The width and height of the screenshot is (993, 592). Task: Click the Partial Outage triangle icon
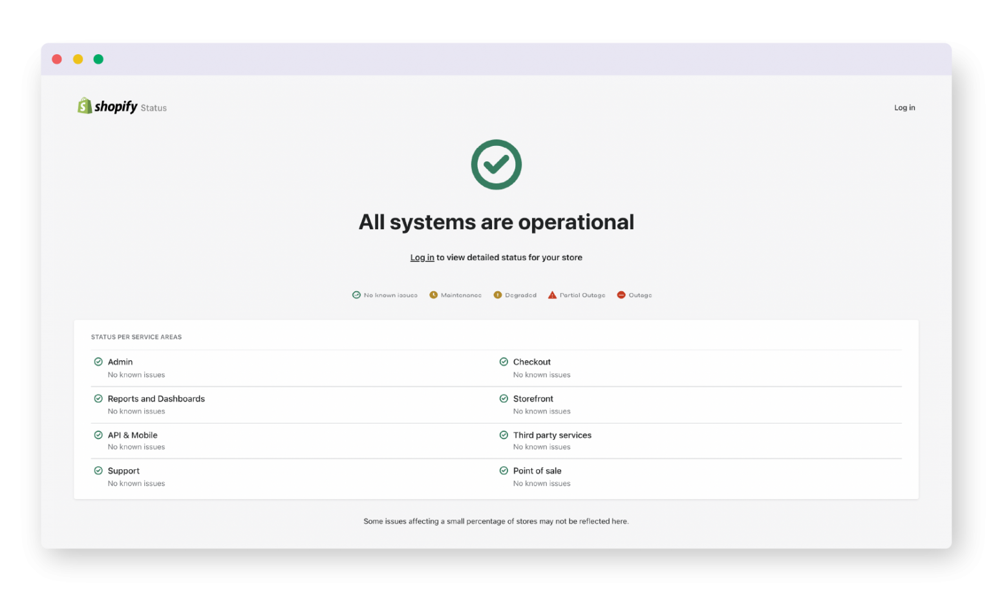tap(551, 294)
